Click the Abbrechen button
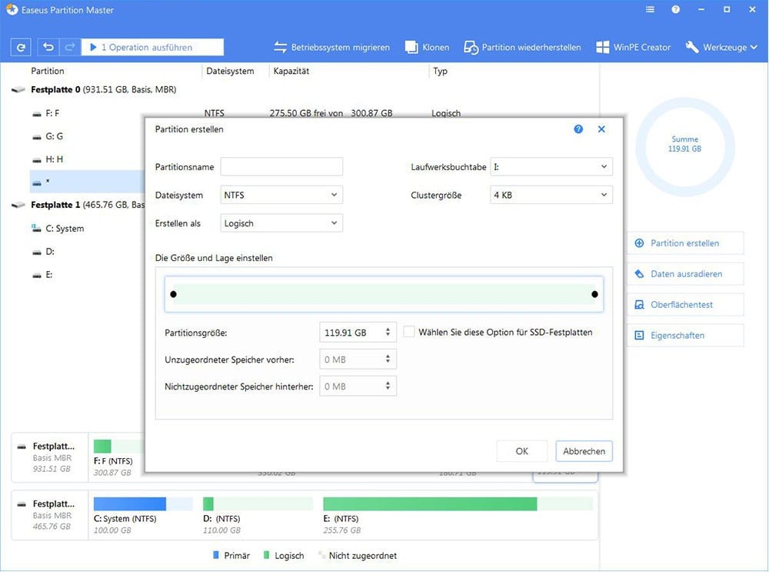 [584, 450]
